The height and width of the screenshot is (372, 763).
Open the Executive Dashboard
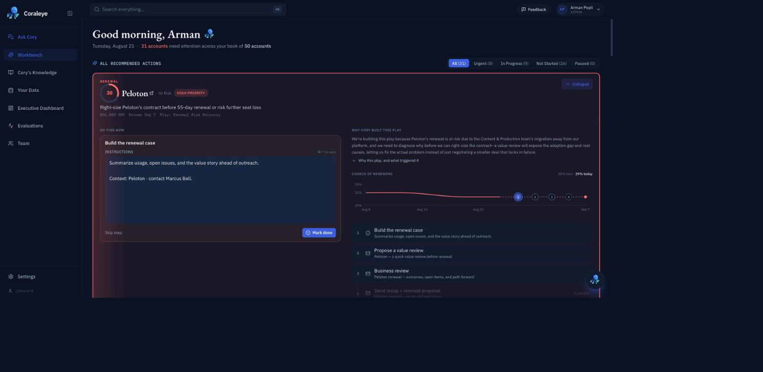[x=41, y=108]
